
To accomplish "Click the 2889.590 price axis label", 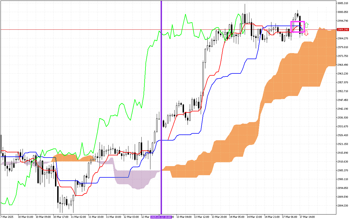I will point(343,197).
